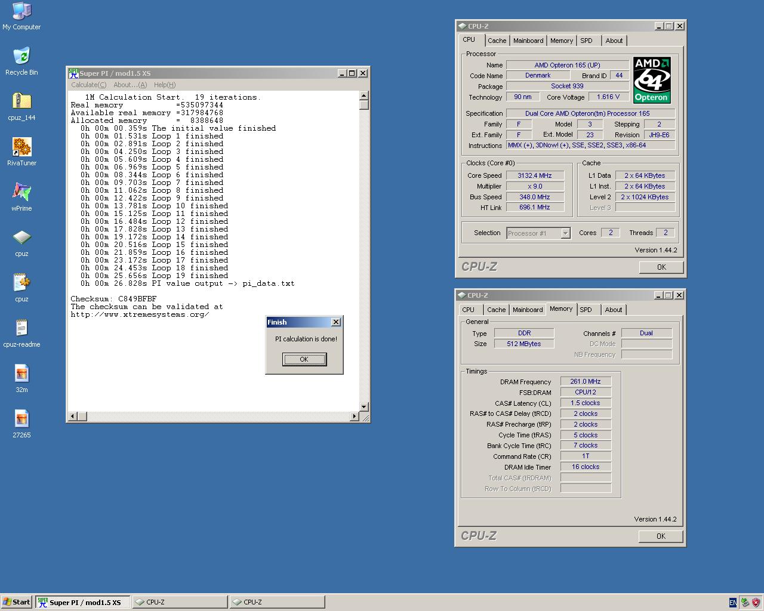Click the memory Size 512 MBytes field
The height and width of the screenshot is (611, 764).
pos(524,344)
